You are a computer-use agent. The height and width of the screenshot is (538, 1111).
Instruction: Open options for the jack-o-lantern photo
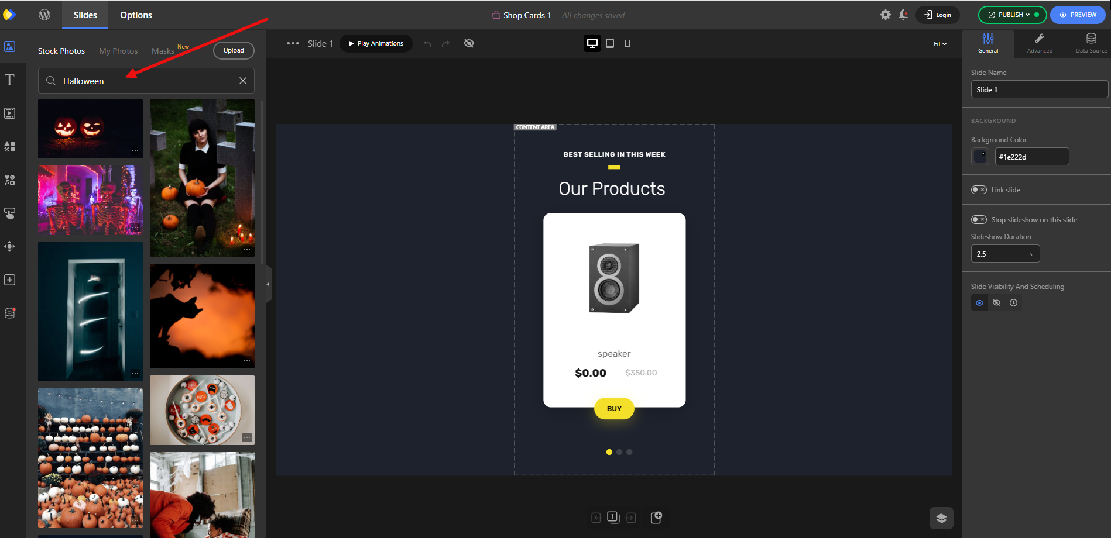point(135,151)
